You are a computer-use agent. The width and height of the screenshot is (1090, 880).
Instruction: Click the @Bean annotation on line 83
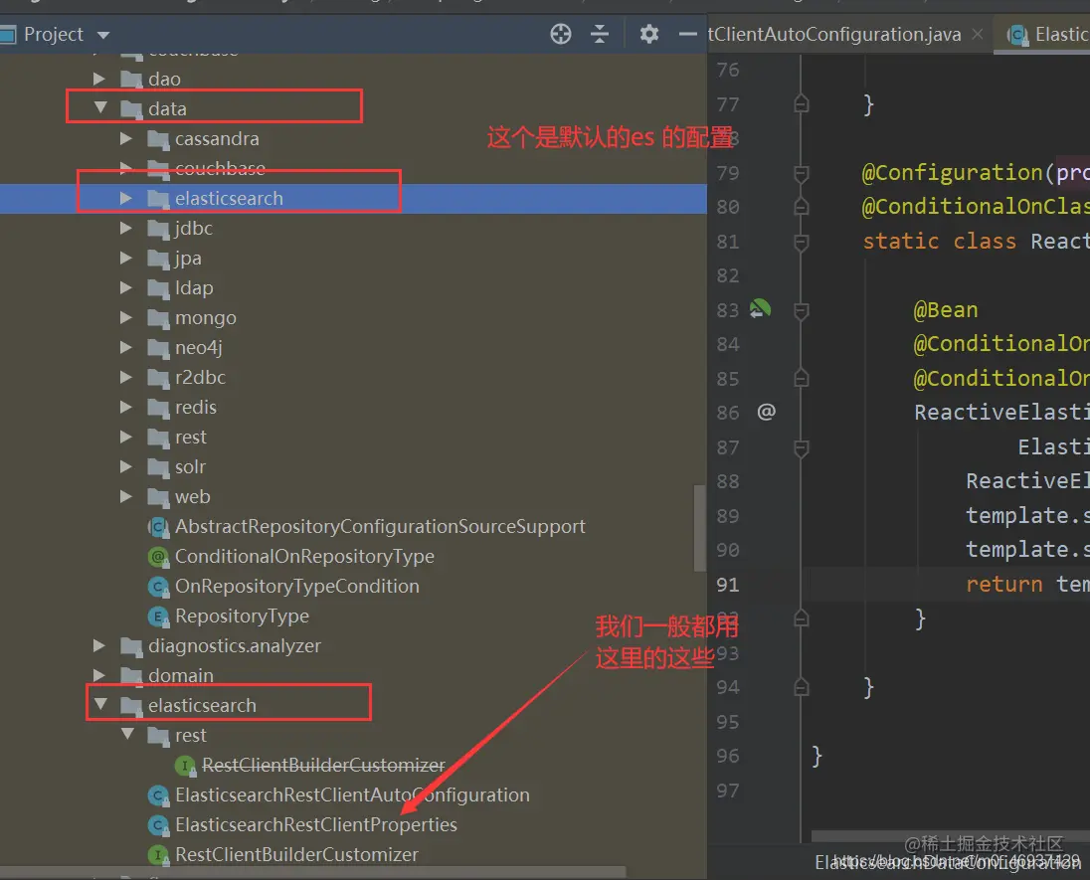946,310
